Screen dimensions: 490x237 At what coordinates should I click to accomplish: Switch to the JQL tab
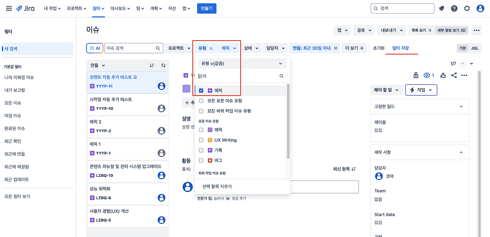click(474, 48)
